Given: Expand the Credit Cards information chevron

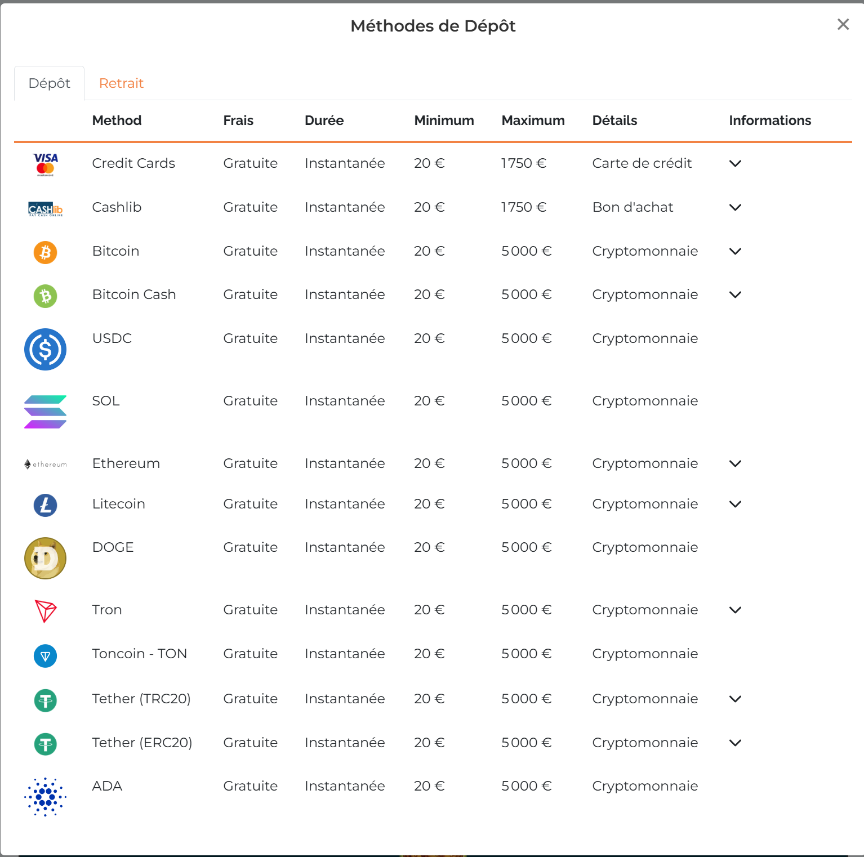Looking at the screenshot, I should coord(735,164).
